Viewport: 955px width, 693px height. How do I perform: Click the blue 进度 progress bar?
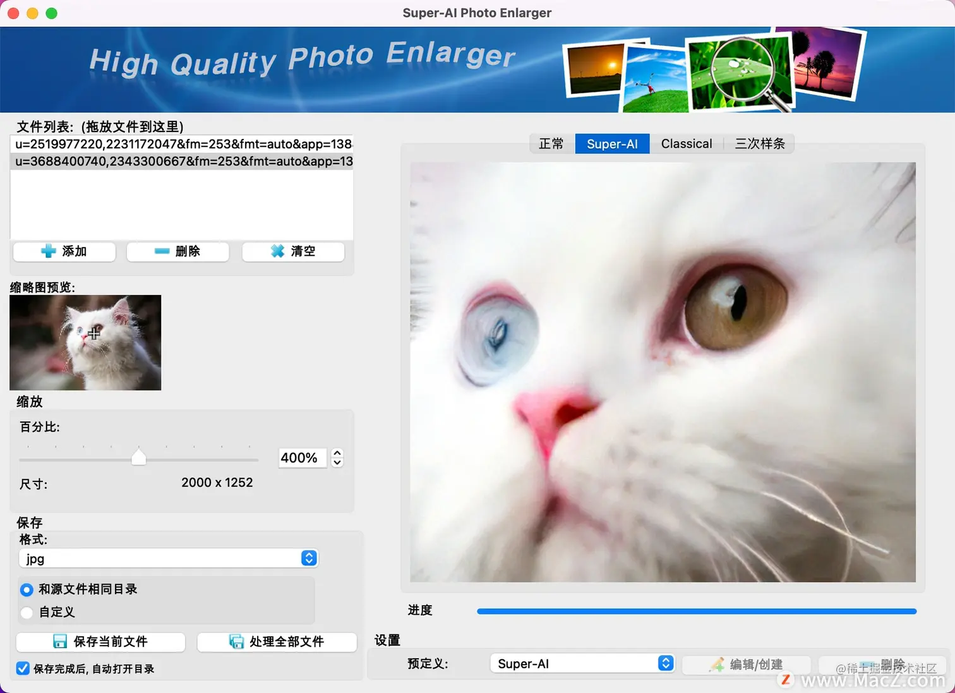pyautogui.click(x=697, y=612)
